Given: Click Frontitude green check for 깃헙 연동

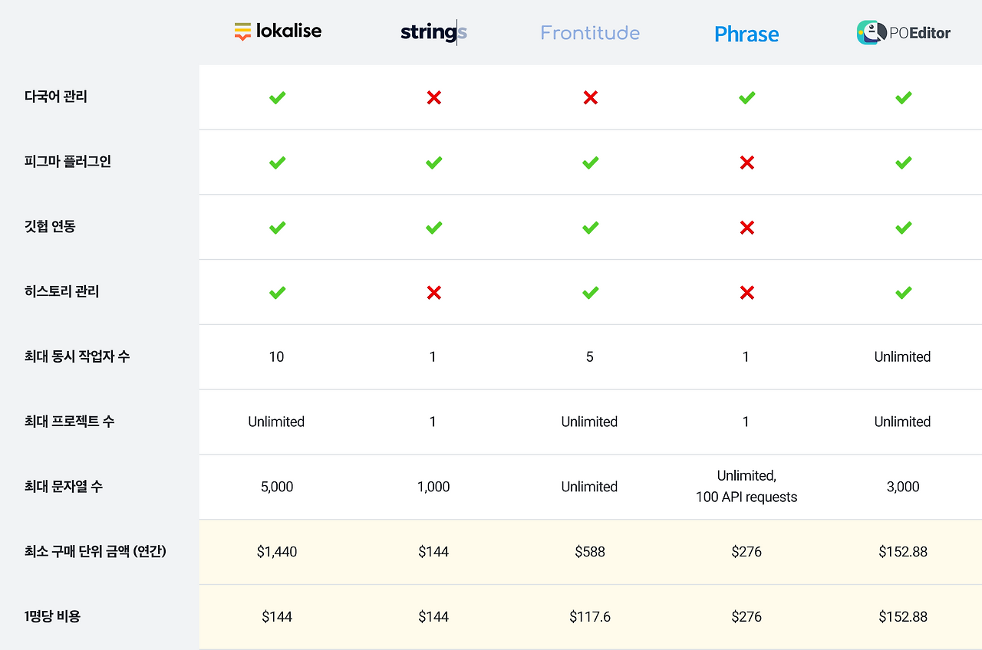Looking at the screenshot, I should pyautogui.click(x=590, y=228).
